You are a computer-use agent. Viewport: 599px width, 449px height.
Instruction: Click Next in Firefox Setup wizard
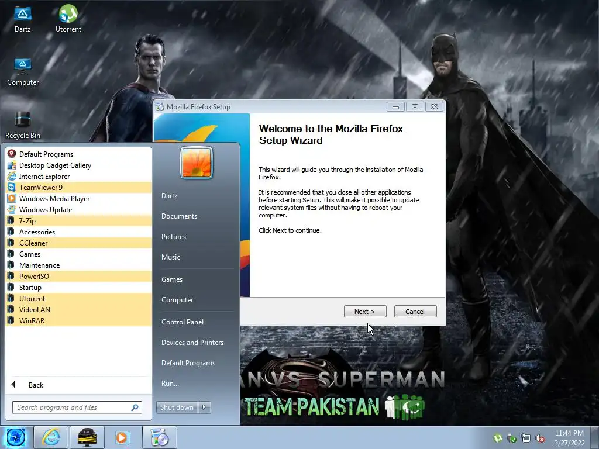(x=365, y=312)
